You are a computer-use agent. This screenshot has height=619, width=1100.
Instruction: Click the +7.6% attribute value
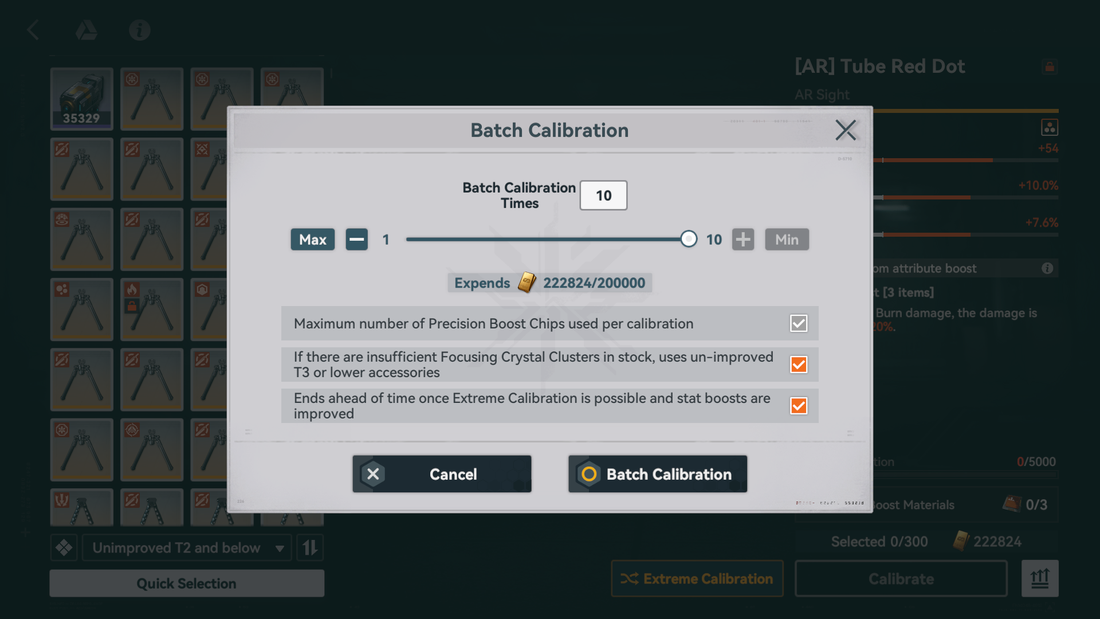[x=1042, y=222]
